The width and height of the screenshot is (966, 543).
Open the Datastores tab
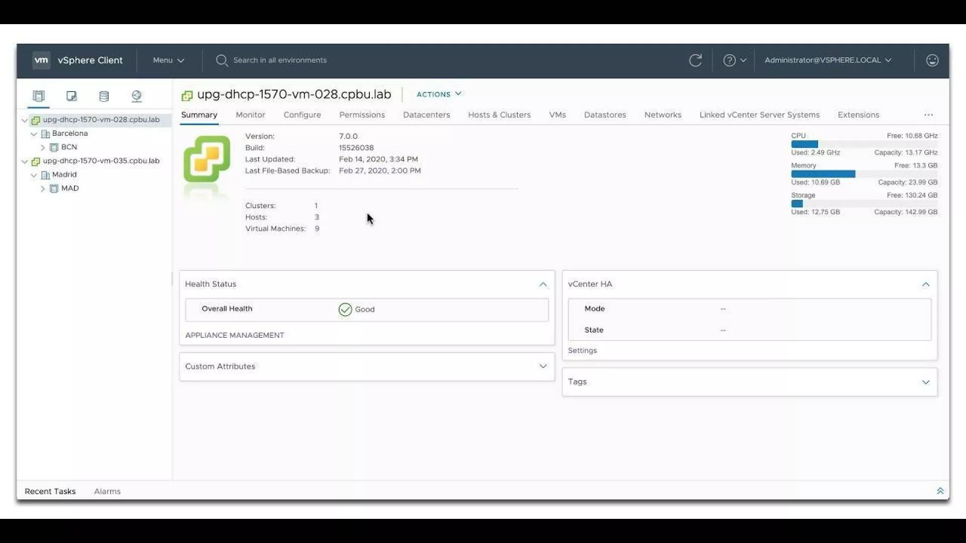coord(605,115)
